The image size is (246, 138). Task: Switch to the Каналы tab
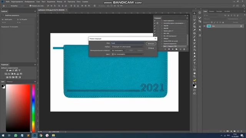click(211, 11)
